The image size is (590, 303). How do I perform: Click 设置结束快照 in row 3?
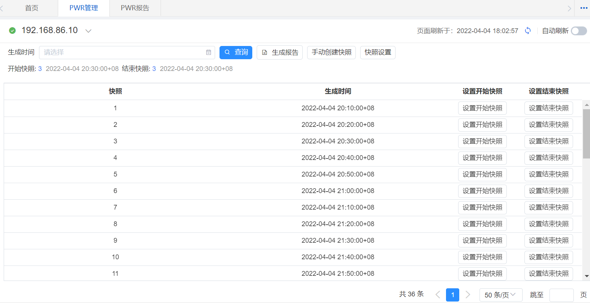click(x=549, y=141)
